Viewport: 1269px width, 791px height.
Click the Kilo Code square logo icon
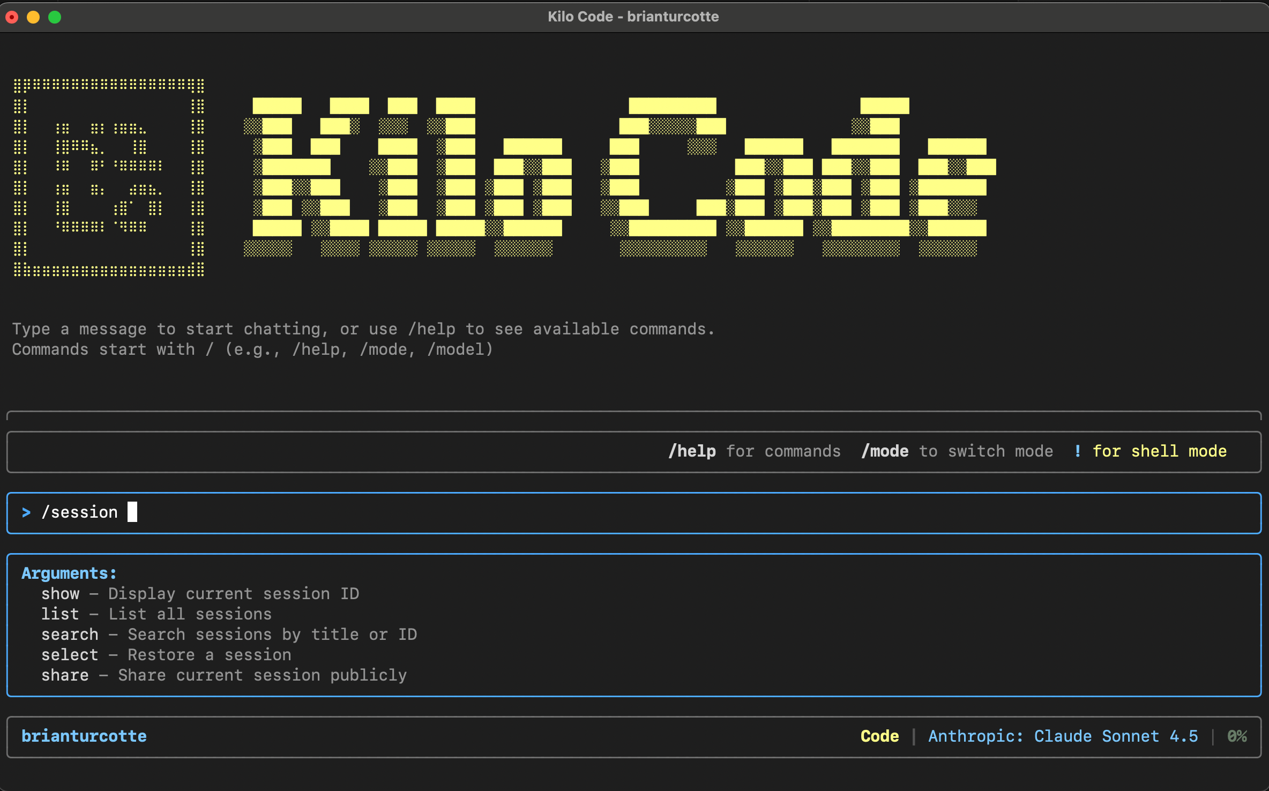pyautogui.click(x=109, y=177)
